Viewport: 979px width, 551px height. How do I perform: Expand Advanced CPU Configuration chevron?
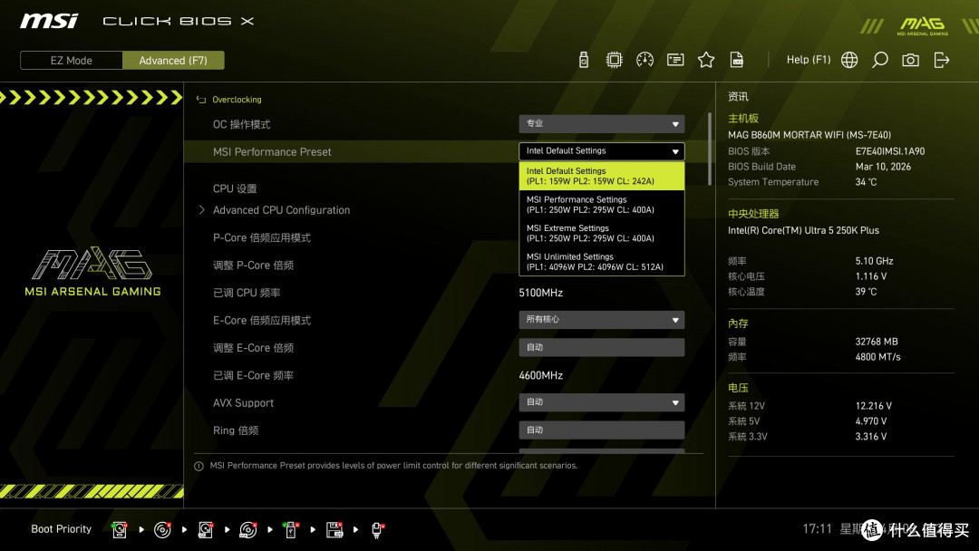click(x=201, y=210)
